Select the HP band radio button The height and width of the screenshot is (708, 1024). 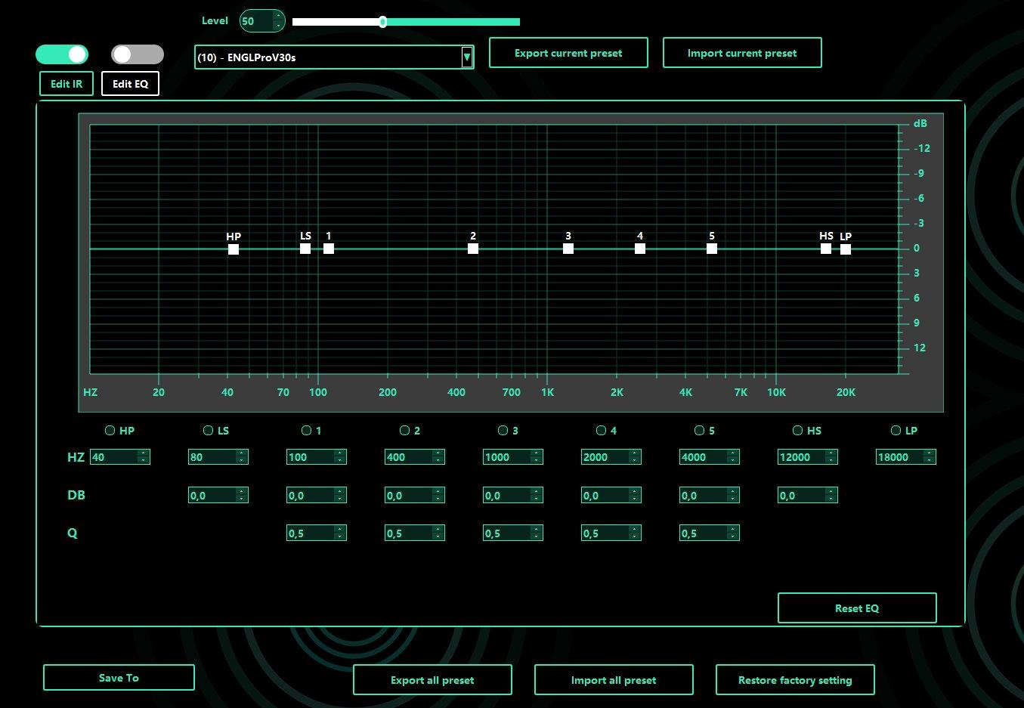[110, 430]
